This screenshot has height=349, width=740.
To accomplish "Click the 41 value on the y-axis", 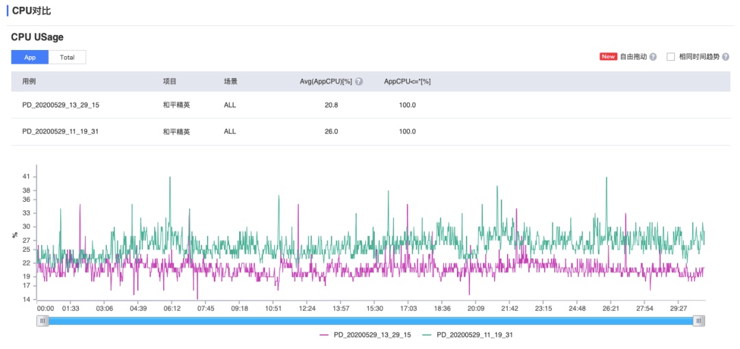I will (27, 177).
